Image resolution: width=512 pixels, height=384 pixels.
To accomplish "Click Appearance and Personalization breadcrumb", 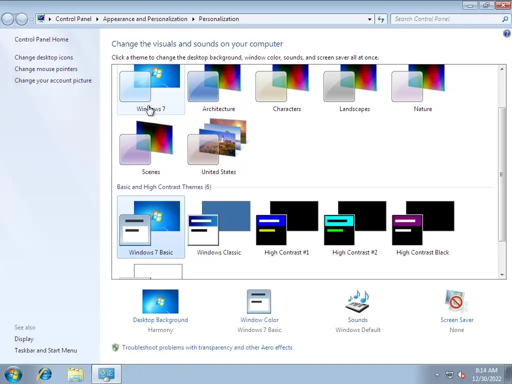I will (x=145, y=19).
